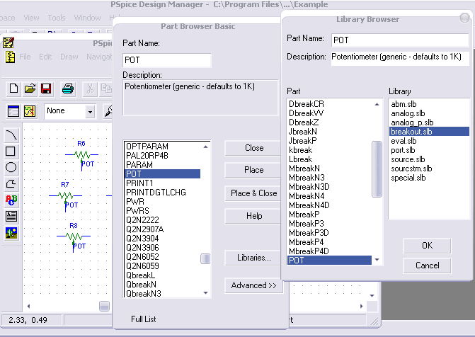Click the Part Name field in Part Browser
This screenshot has width=475, height=337.
[167, 61]
